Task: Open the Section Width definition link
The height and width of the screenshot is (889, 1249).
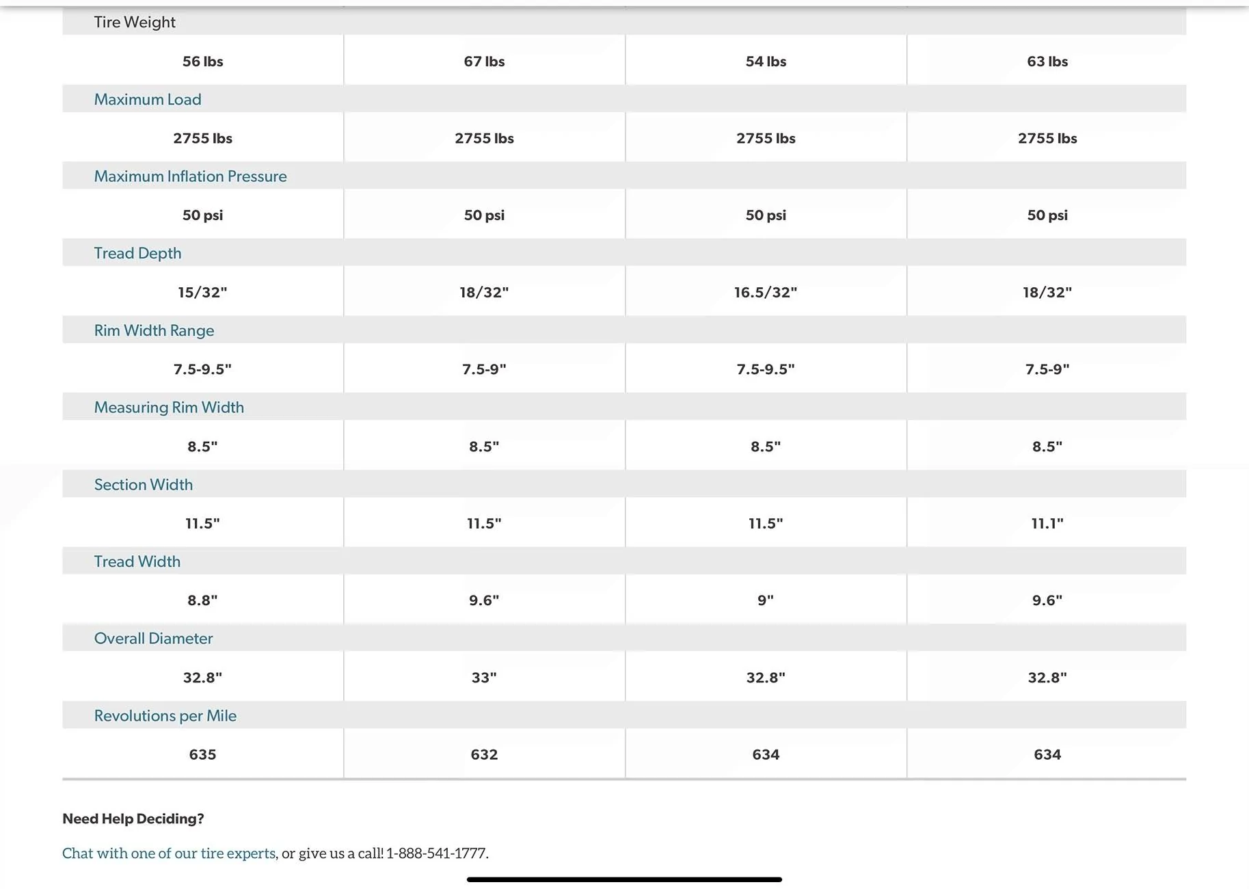Action: pos(144,484)
